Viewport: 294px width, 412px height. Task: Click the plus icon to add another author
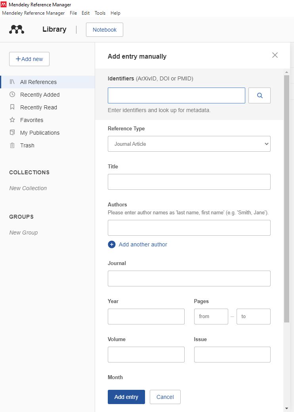tap(111, 244)
